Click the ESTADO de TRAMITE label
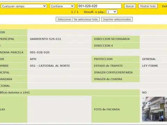This screenshot has width=167, height=125. [x=108, y=66]
